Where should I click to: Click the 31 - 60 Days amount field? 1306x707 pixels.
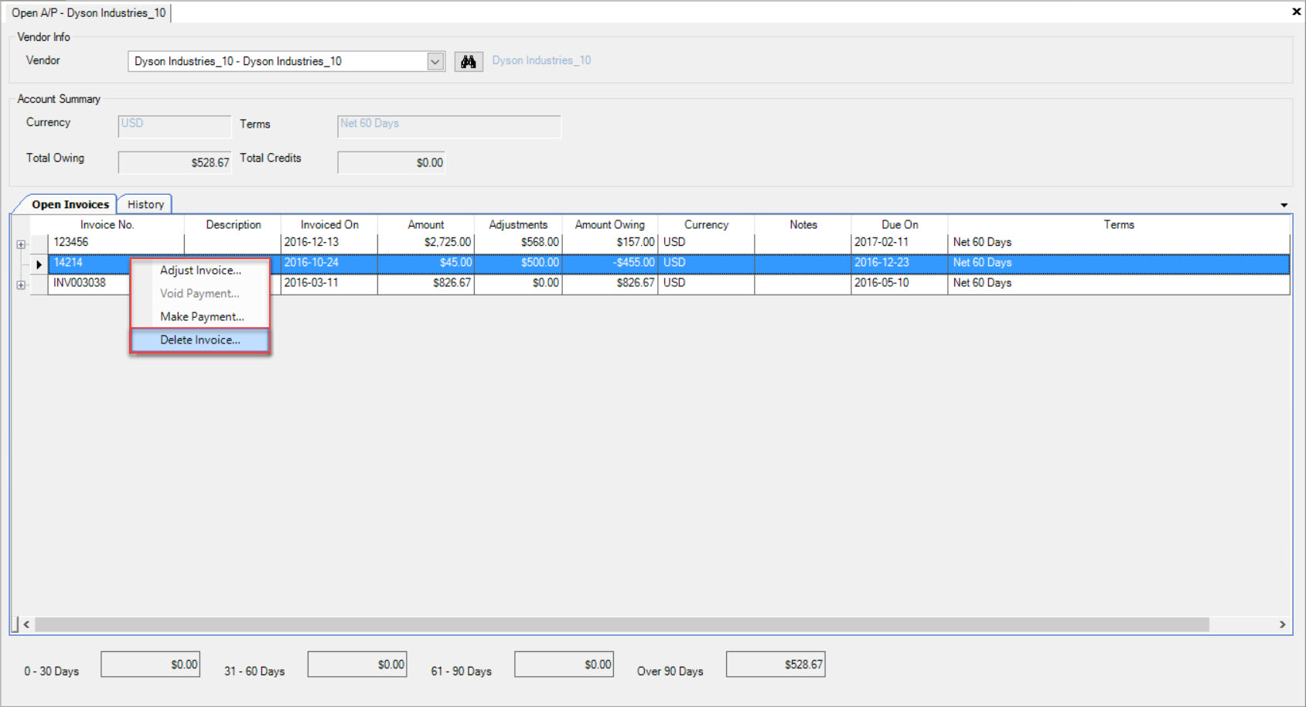[x=357, y=664]
